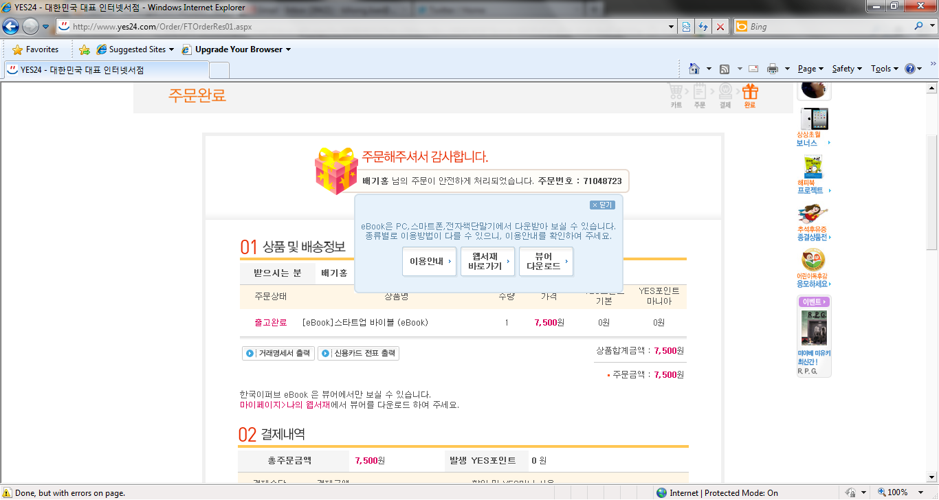Expand the Help dropdown arrow

920,69
